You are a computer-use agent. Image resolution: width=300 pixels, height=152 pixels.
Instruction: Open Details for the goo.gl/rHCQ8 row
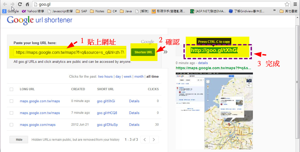pyautogui.click(x=134, y=113)
